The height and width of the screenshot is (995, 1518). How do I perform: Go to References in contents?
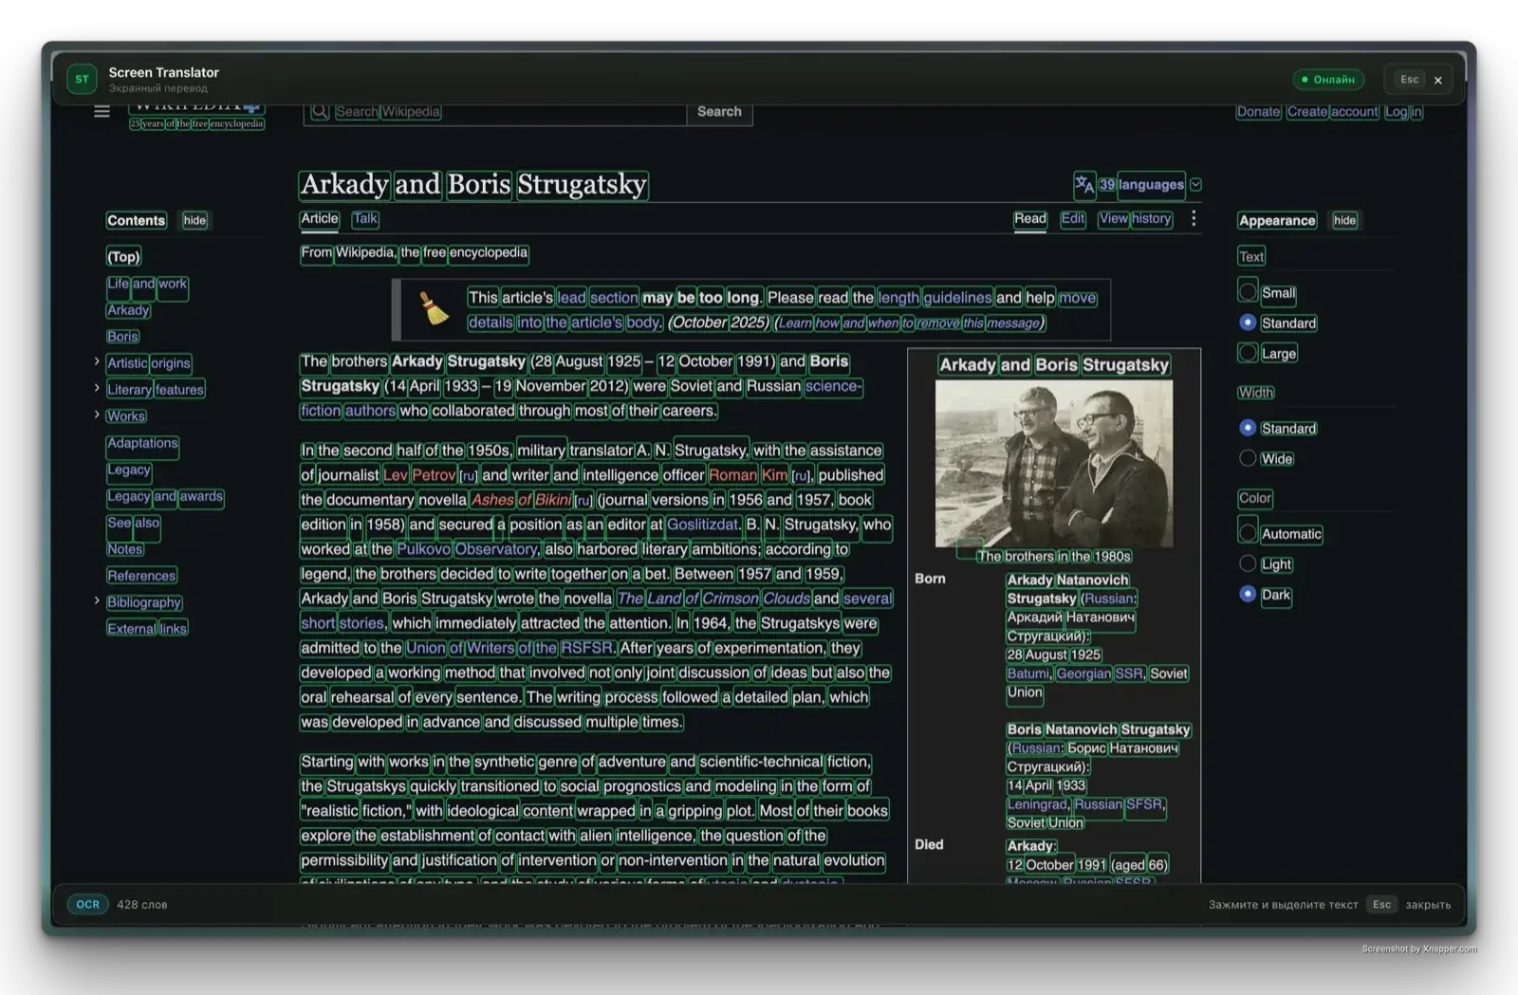click(x=141, y=576)
